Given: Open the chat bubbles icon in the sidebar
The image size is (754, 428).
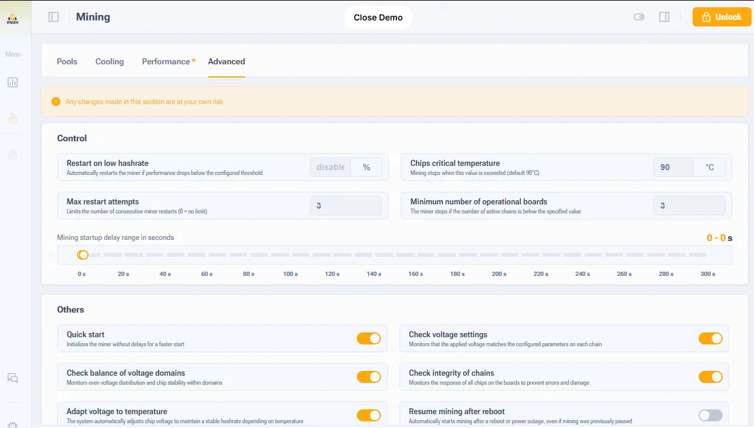Looking at the screenshot, I should coord(13,378).
